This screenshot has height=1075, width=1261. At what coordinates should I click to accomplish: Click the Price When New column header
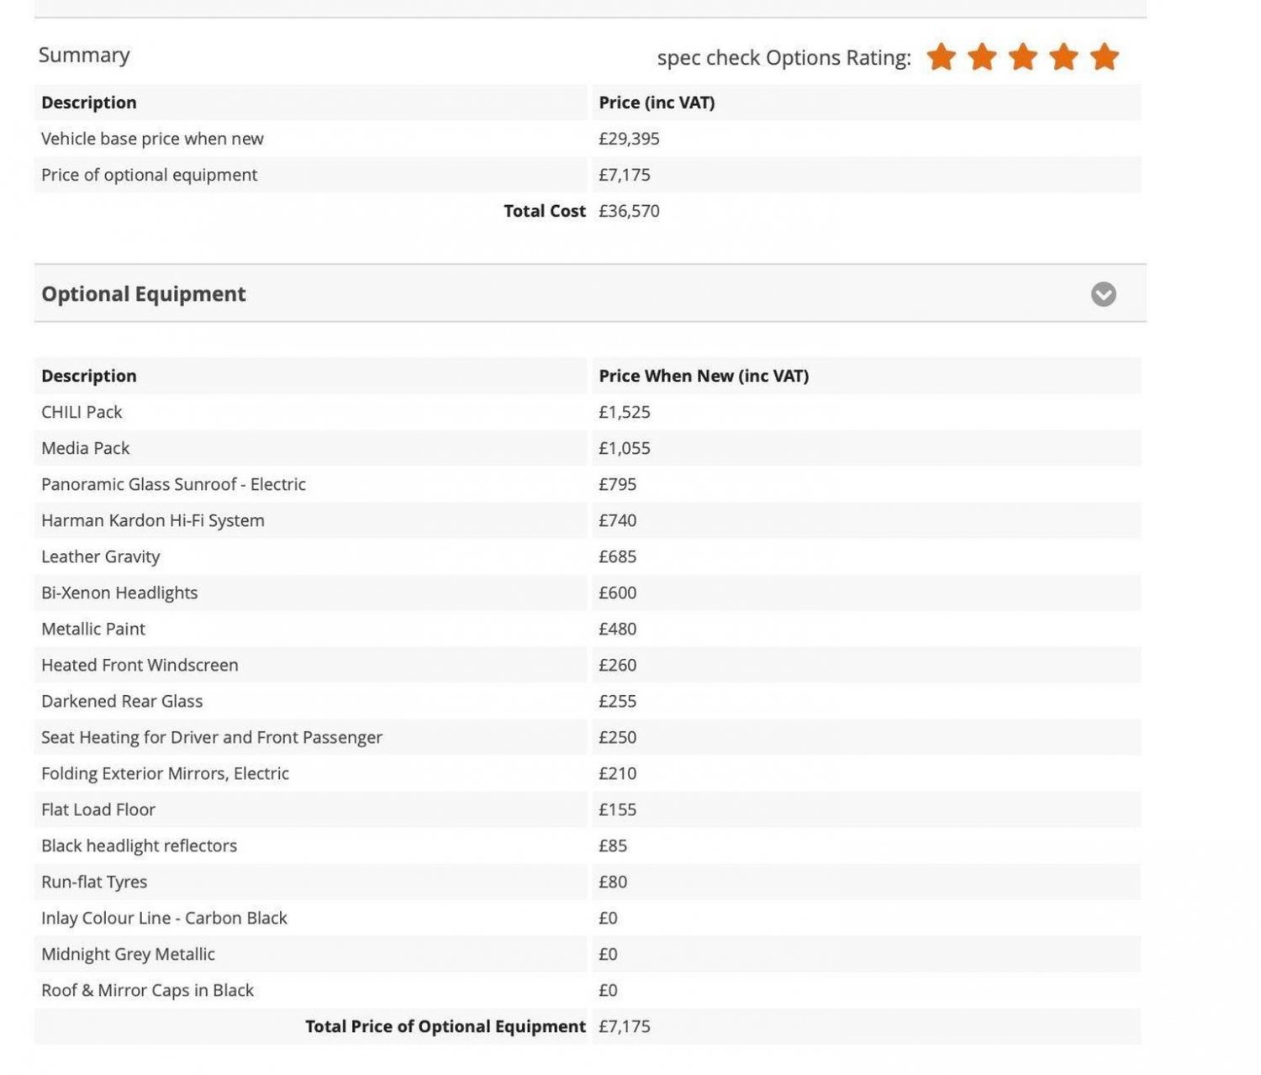click(704, 376)
